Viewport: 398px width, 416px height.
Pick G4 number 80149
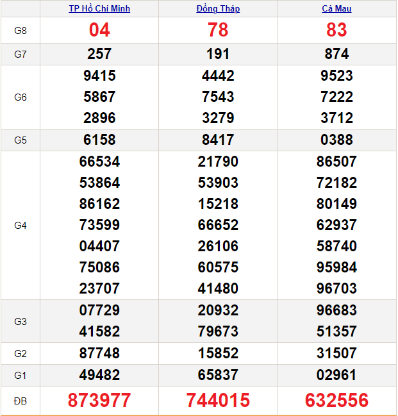click(x=336, y=204)
